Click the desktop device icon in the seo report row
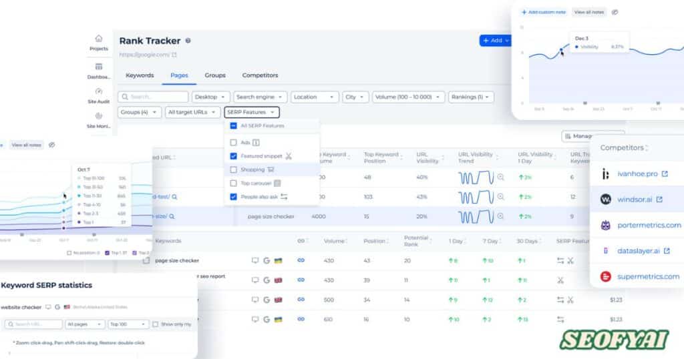Viewport: 684px width, 359px height. [x=255, y=280]
